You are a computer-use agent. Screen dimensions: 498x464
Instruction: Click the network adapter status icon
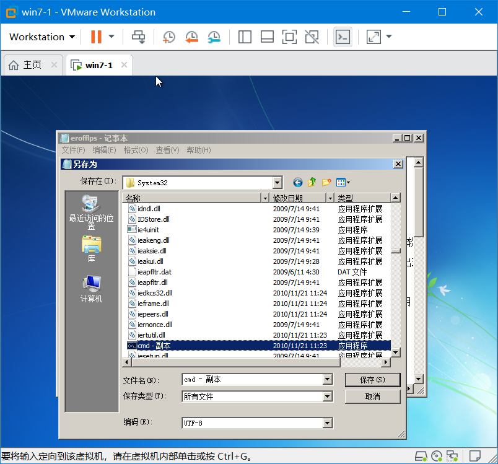pyautogui.click(x=452, y=457)
